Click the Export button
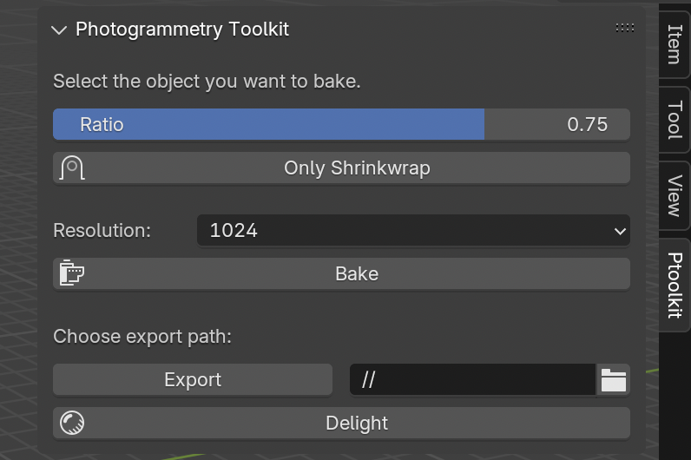The height and width of the screenshot is (460, 691). pos(193,380)
